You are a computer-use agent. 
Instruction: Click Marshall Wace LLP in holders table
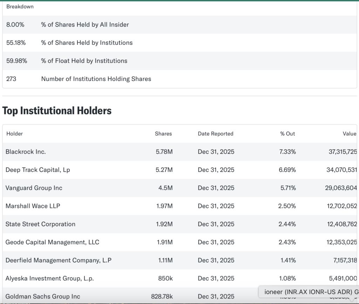coord(33,206)
